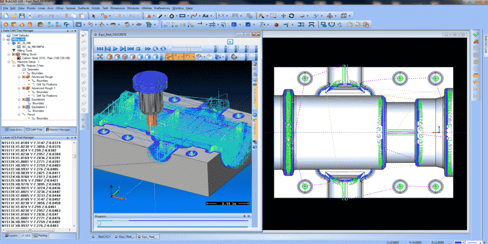Open the Dimension menu
The height and width of the screenshot is (244, 488).
tap(118, 8)
